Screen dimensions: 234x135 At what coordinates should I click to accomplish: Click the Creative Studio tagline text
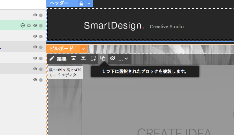167,27
